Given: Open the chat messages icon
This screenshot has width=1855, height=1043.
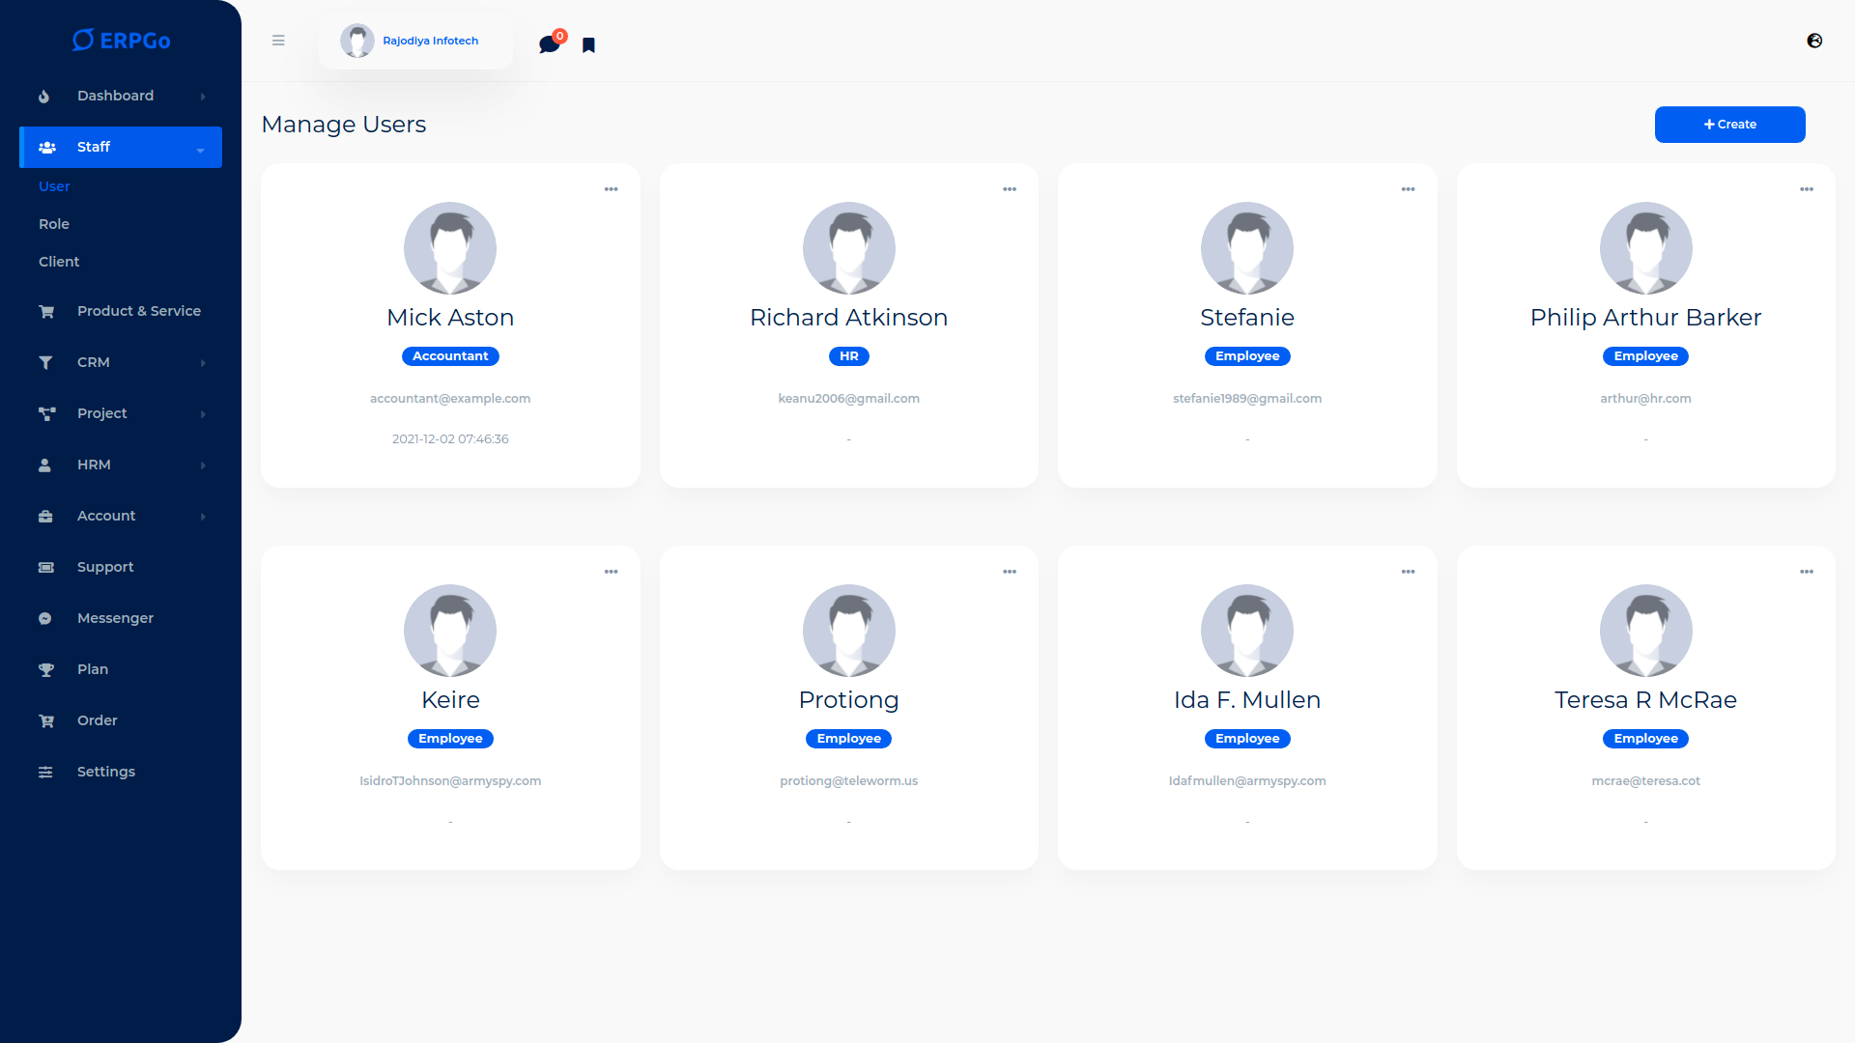Looking at the screenshot, I should tap(549, 44).
